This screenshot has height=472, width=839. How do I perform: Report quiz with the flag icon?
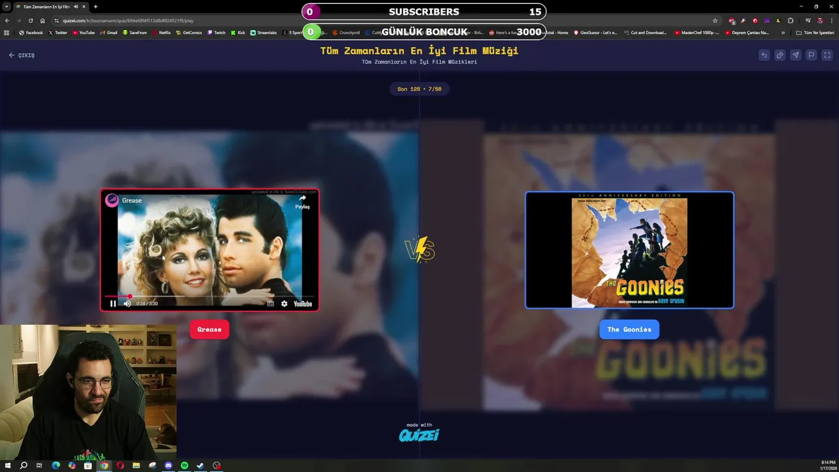811,55
